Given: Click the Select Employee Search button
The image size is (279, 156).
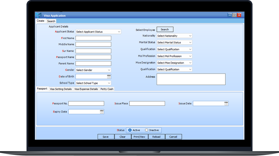Looking at the screenshot, I should 165,29.
